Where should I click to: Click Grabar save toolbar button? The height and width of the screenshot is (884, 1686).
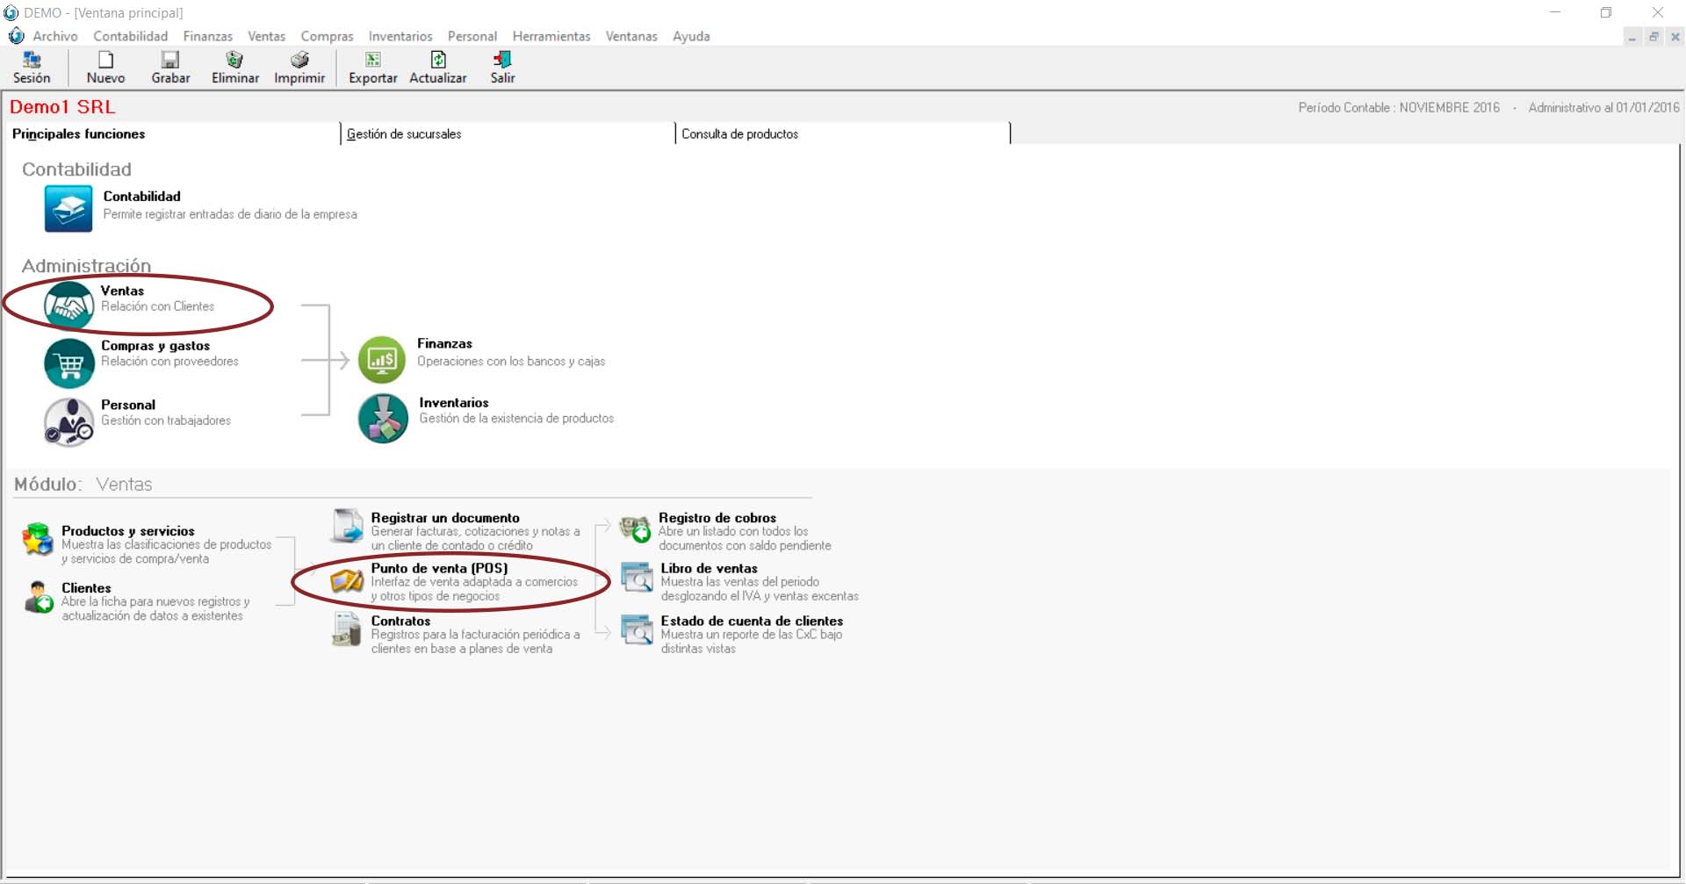tap(170, 68)
